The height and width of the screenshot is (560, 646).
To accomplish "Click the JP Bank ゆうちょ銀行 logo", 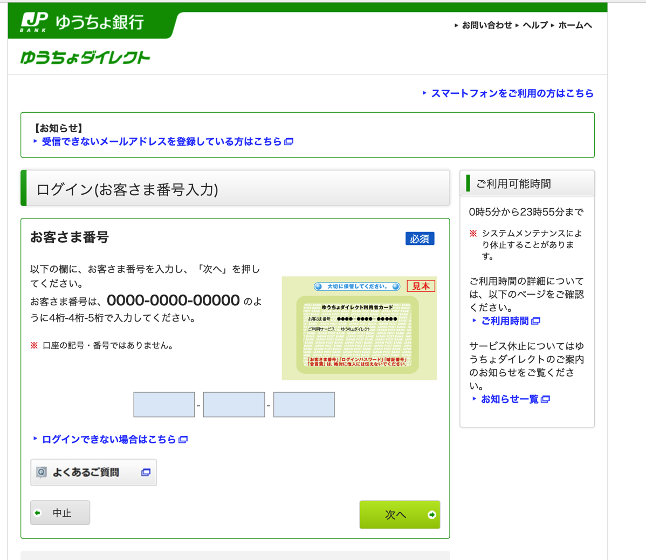I will [x=83, y=22].
